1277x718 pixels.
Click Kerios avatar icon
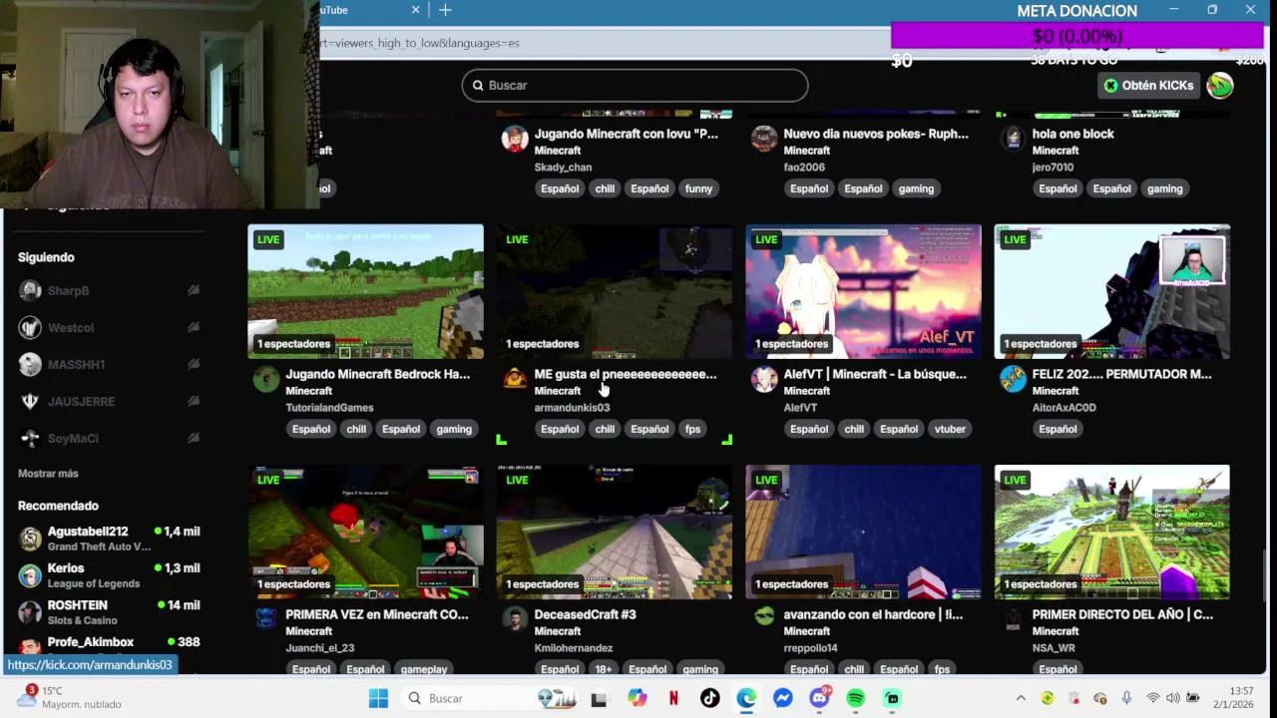[30, 575]
